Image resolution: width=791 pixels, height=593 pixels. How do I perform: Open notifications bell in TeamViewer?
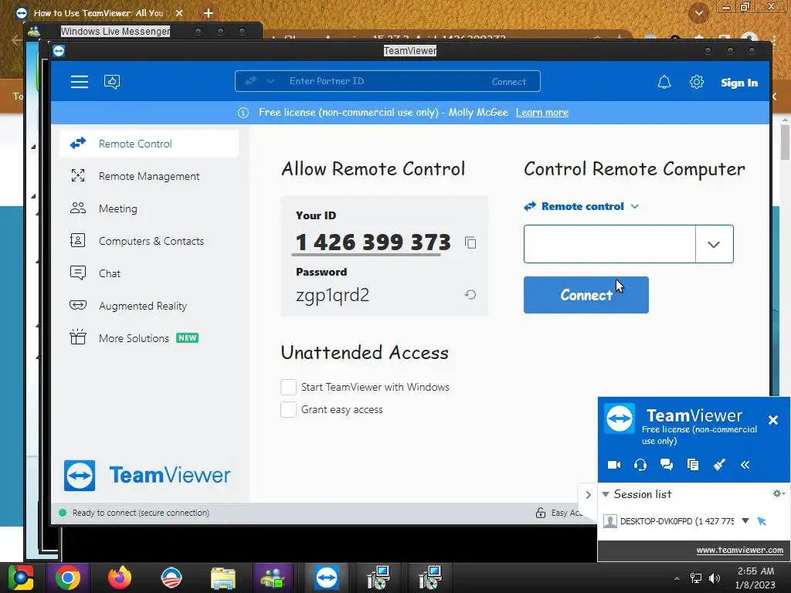pos(664,82)
